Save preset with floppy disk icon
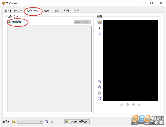Viewport: 166px width, 127px height. 46,122
